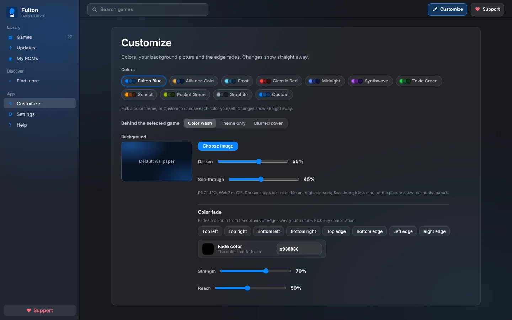Open the black Fade color swatch
Image resolution: width=512 pixels, height=320 pixels.
coord(208,249)
